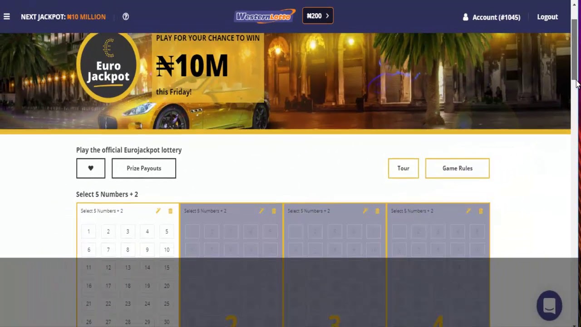Select number 7 on first ticket
The height and width of the screenshot is (327, 581).
[108, 250]
